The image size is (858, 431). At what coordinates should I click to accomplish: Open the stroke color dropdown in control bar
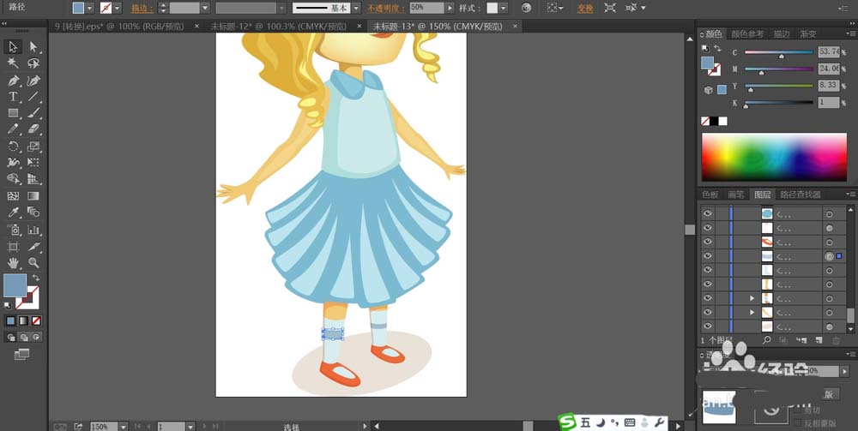pyautogui.click(x=117, y=9)
